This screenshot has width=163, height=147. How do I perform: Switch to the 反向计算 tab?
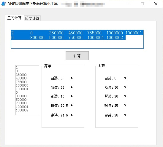coord(32,18)
